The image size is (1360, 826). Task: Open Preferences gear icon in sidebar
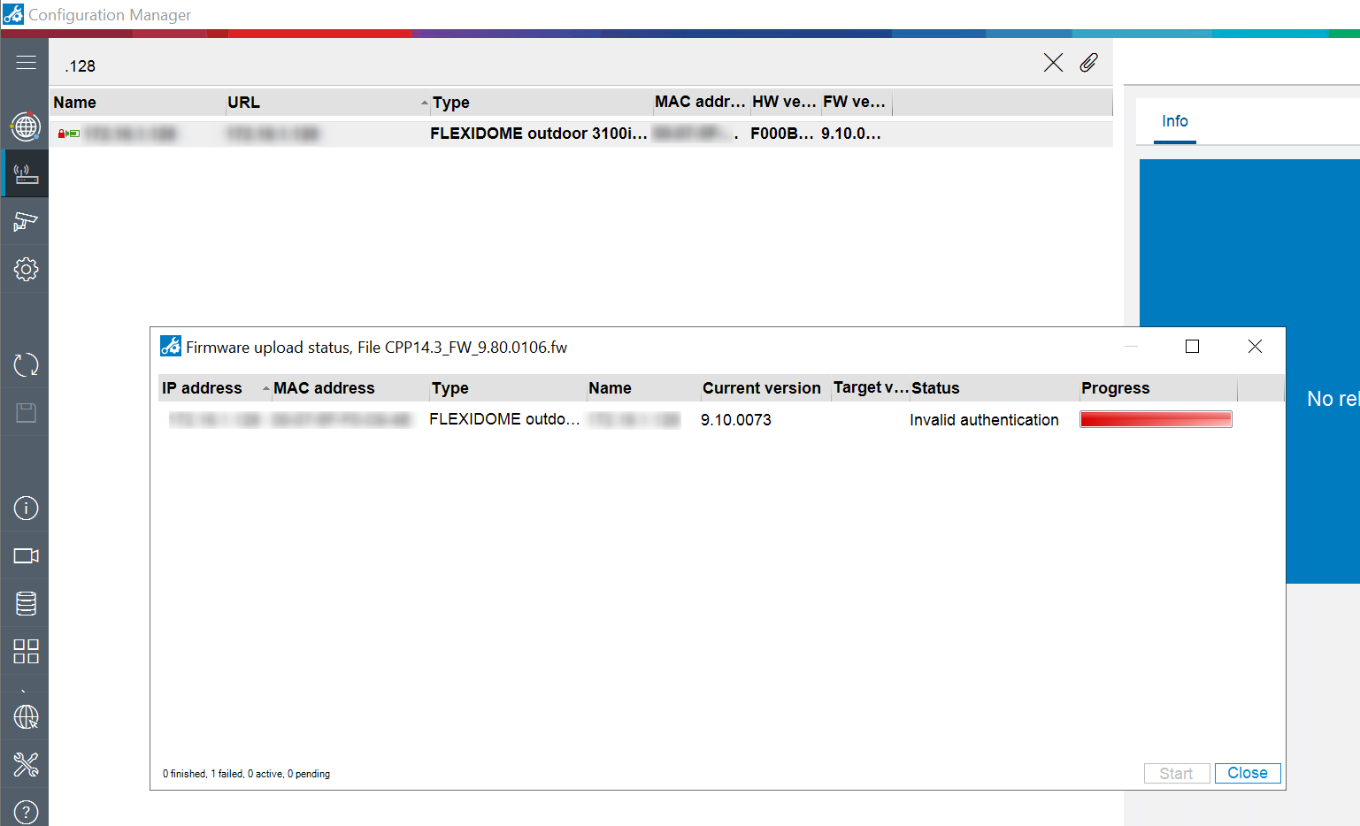(x=26, y=269)
